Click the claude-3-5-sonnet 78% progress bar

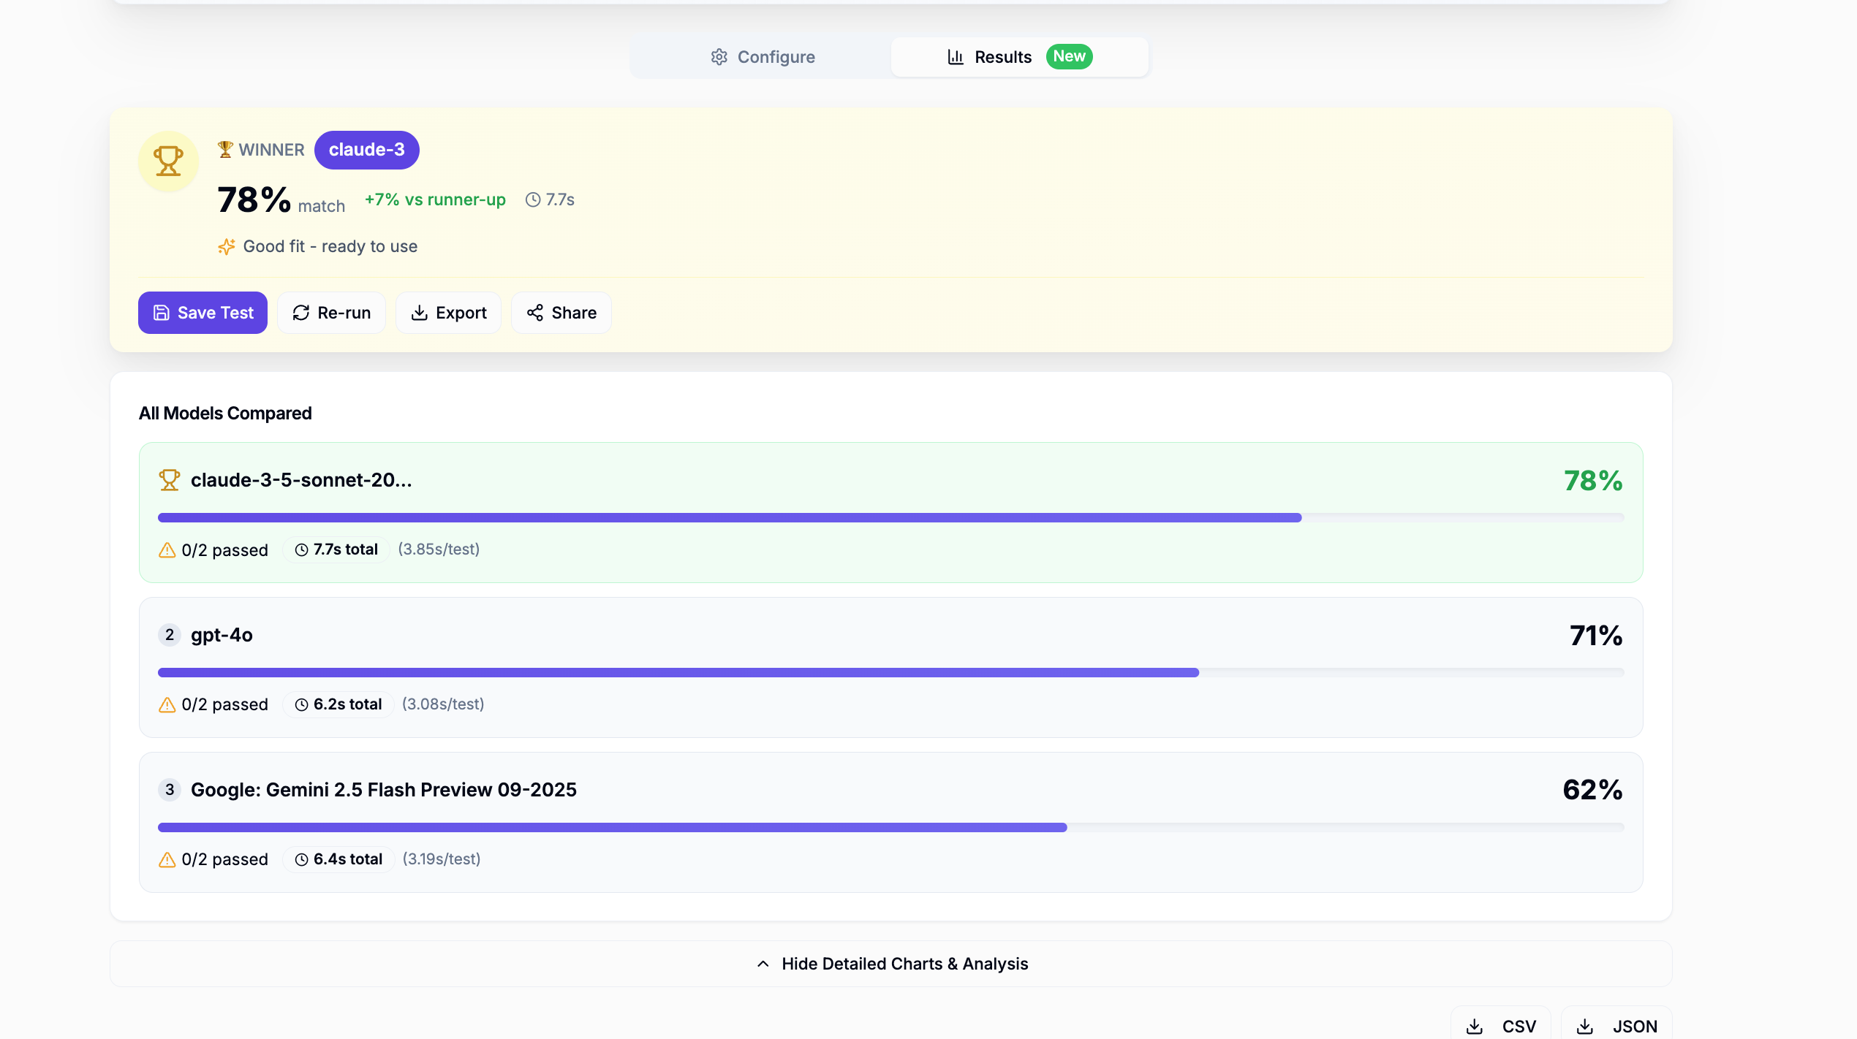click(729, 518)
